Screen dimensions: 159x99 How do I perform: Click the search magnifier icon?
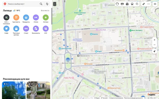[41, 4]
